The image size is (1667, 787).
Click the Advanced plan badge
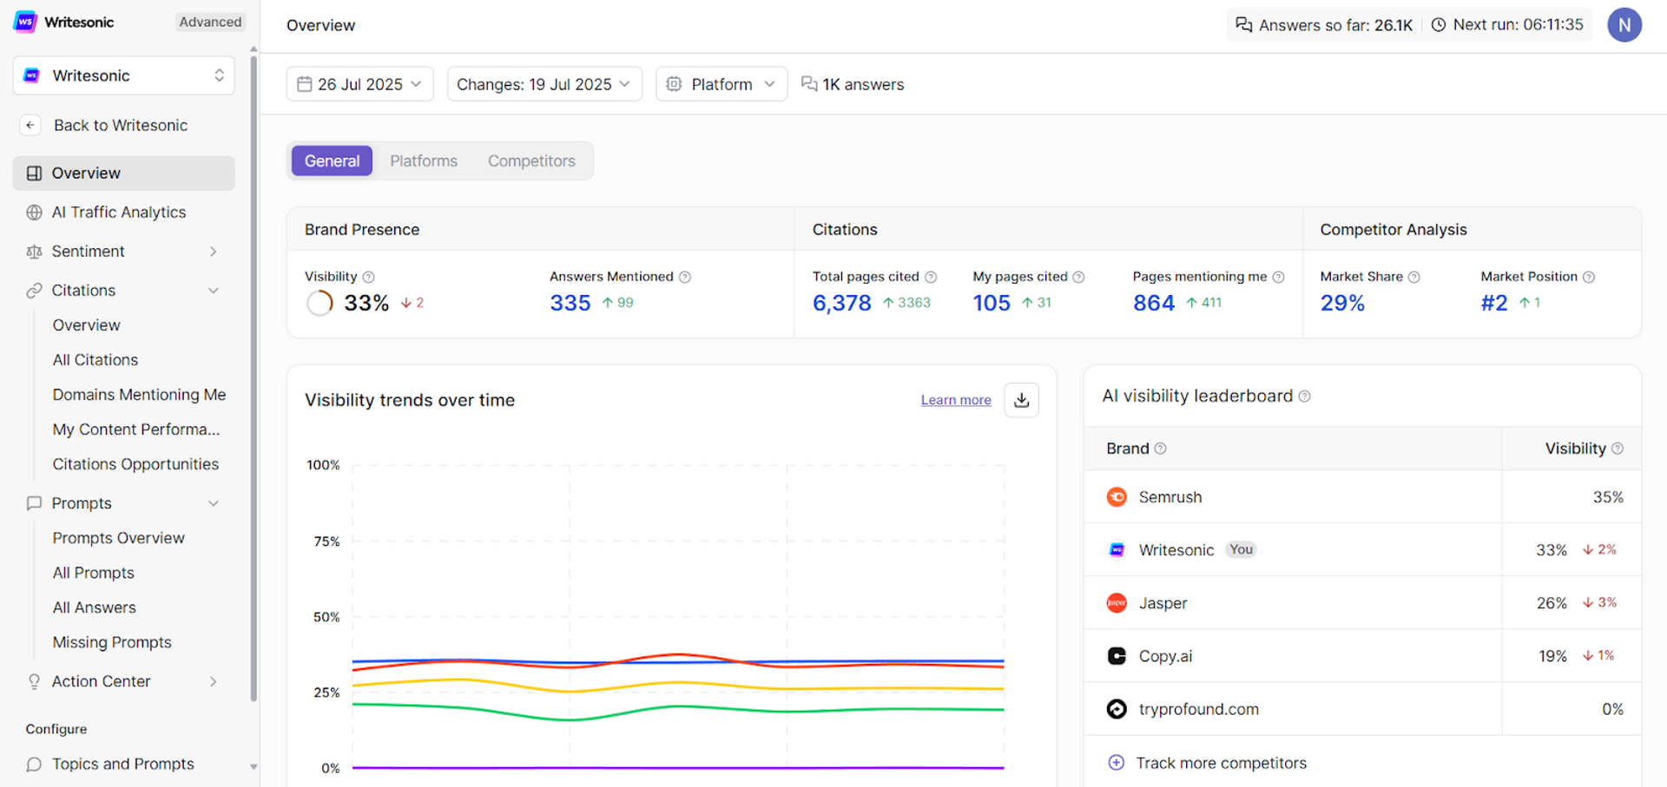pos(210,22)
